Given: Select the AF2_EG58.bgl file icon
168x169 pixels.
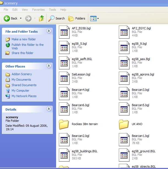Looking at the screenshot, I should 64,32.
